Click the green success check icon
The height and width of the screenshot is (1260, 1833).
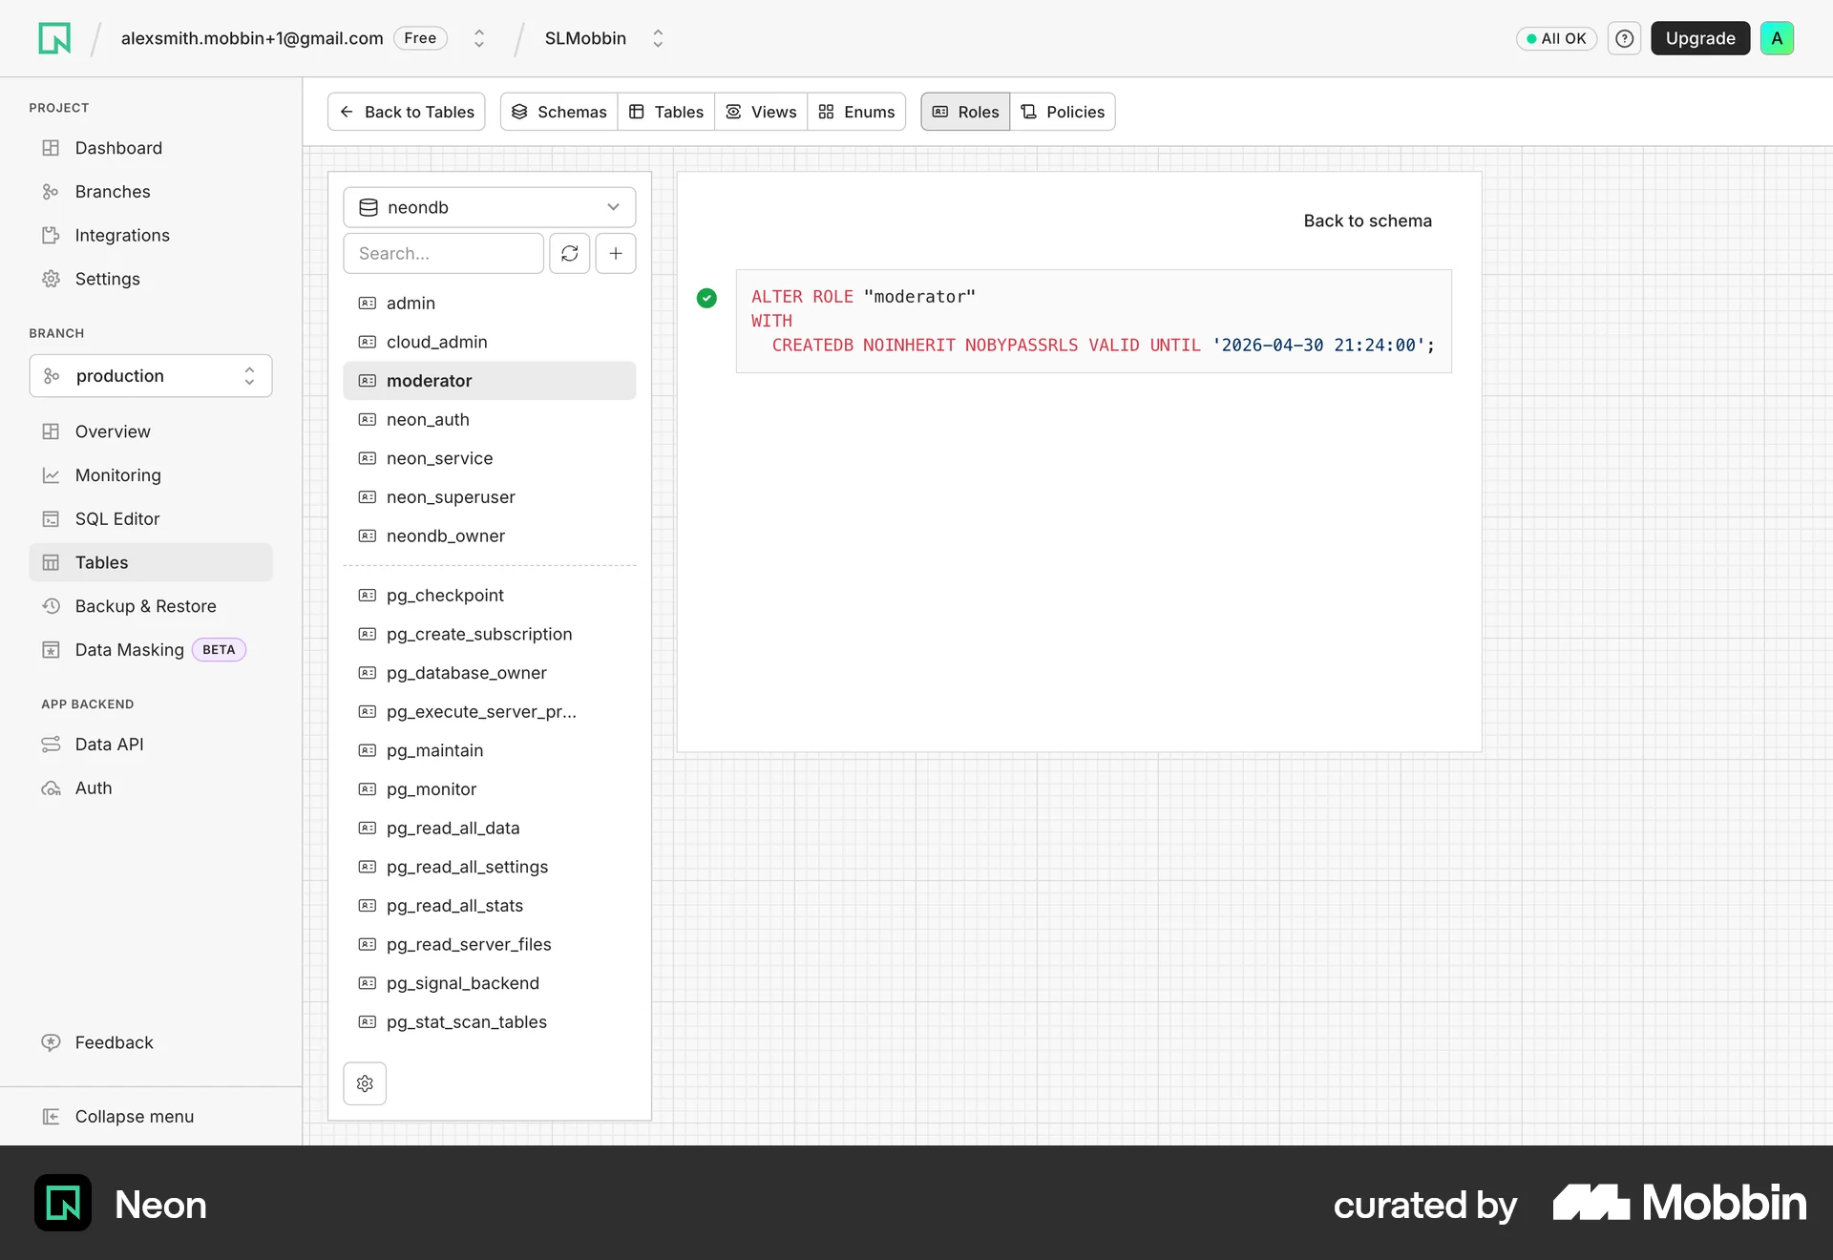pos(706,298)
